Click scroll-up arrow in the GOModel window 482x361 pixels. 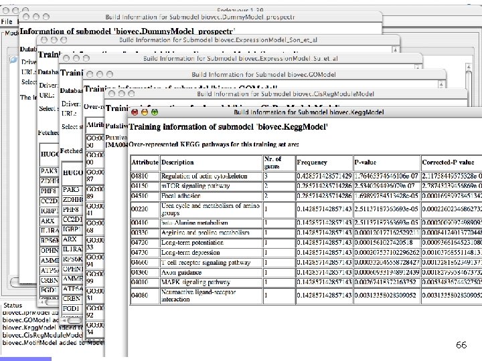[x=441, y=84]
